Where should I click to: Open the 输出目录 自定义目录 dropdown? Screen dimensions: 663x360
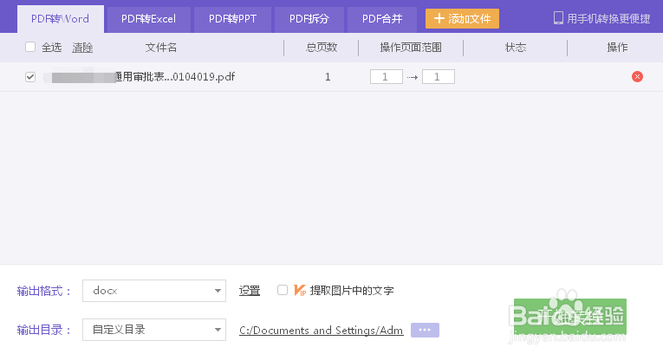click(154, 330)
